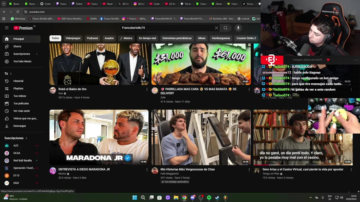
Task: Open the Zeki channel name link
Action: click(x=163, y=97)
